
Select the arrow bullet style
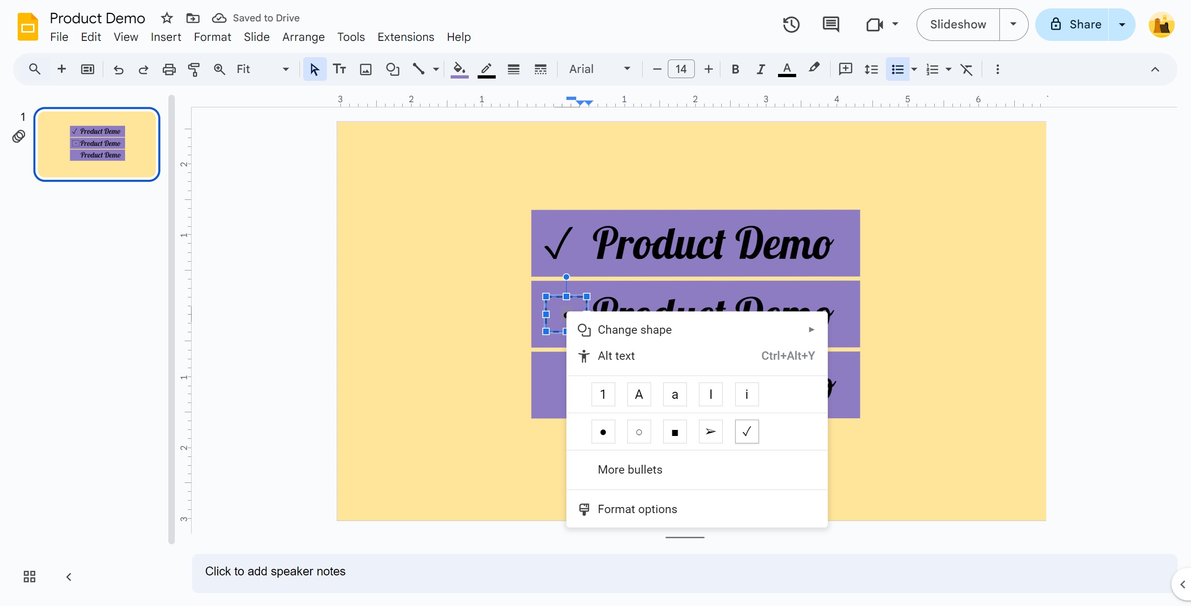click(711, 432)
